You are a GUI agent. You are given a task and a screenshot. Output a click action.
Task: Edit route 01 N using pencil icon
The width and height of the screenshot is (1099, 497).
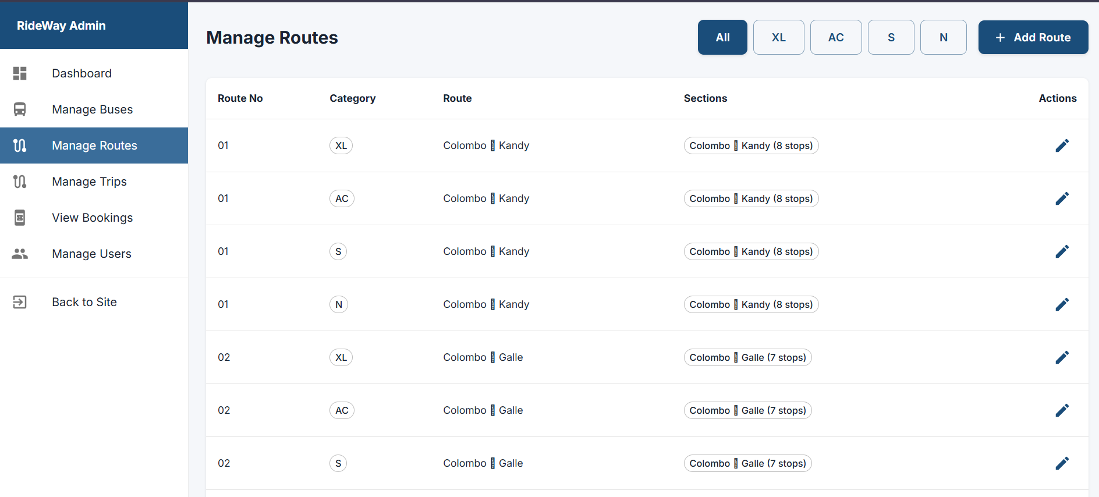[1062, 304]
